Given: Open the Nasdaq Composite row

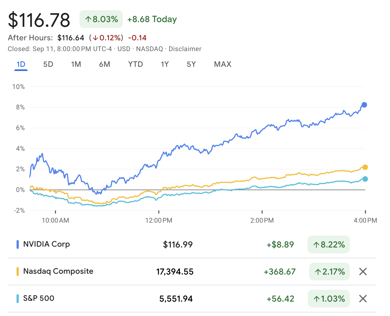Looking at the screenshot, I should pyautogui.click(x=58, y=271).
